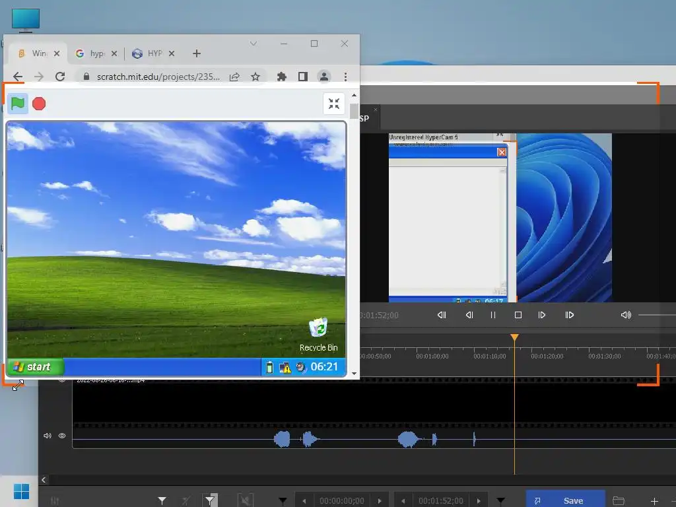Click the start time field 00:00:00;00
Image resolution: width=676 pixels, height=507 pixels.
coord(342,501)
